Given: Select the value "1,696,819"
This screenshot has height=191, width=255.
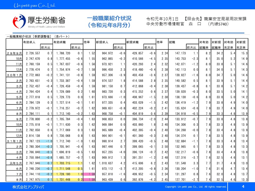Looking at the screenshot, I should tap(63, 152).
